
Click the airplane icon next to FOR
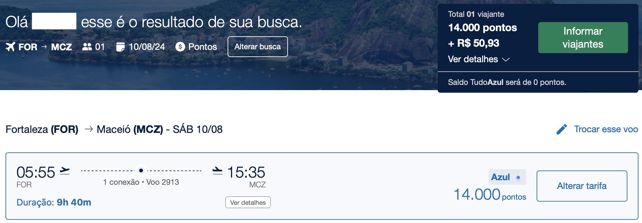10,47
